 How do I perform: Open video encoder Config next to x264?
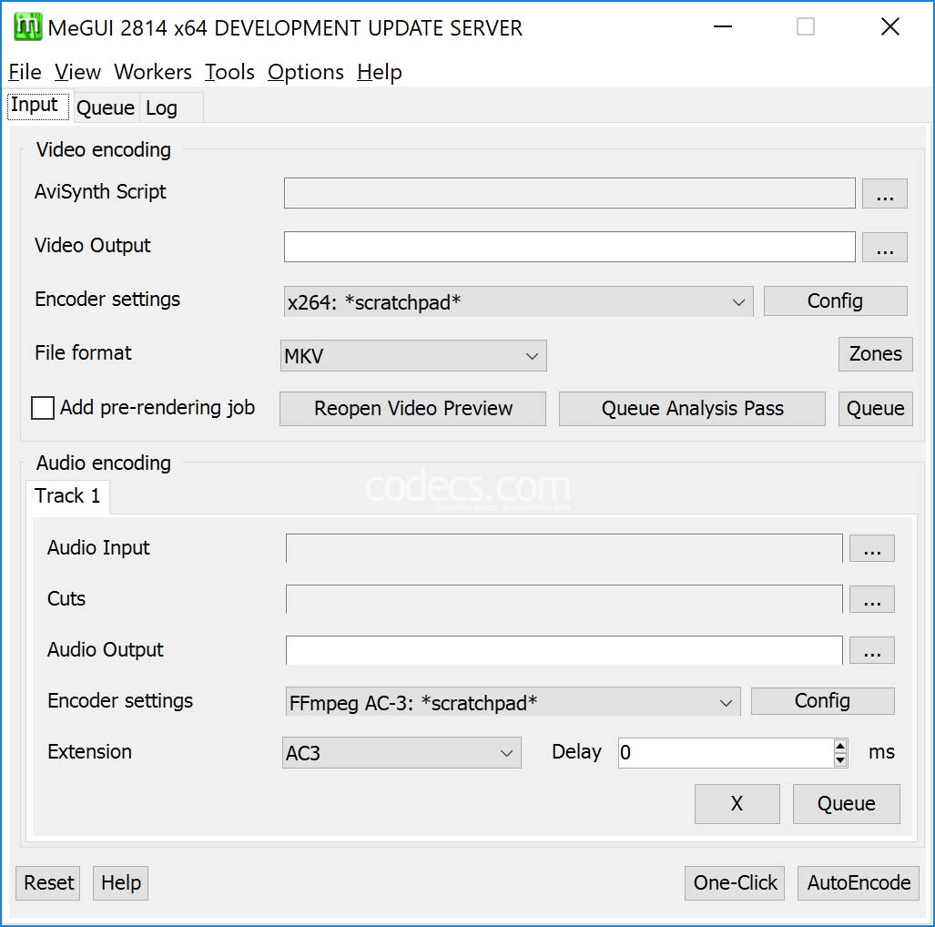(x=836, y=301)
